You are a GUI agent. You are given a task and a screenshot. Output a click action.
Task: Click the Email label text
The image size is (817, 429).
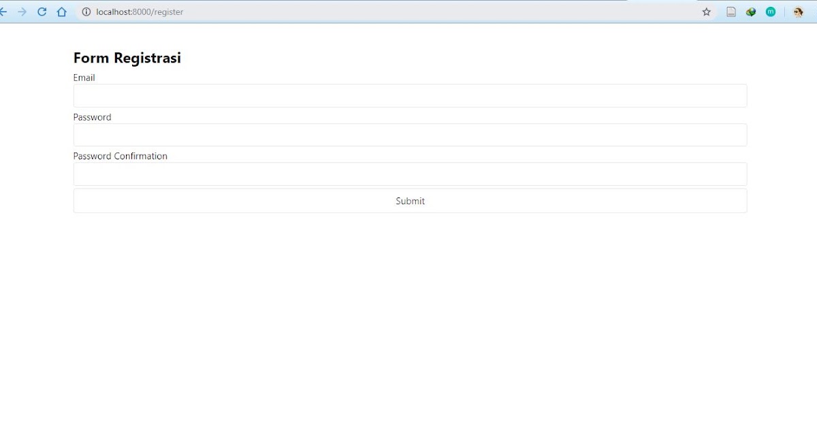click(x=84, y=78)
